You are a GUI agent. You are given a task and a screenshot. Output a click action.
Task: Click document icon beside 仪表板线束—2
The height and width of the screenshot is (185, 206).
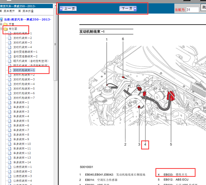coord(10,172)
